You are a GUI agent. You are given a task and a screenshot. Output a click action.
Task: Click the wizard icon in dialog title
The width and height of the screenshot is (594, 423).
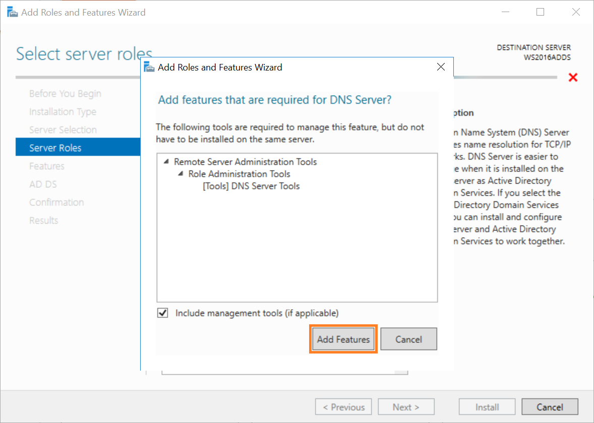point(149,67)
